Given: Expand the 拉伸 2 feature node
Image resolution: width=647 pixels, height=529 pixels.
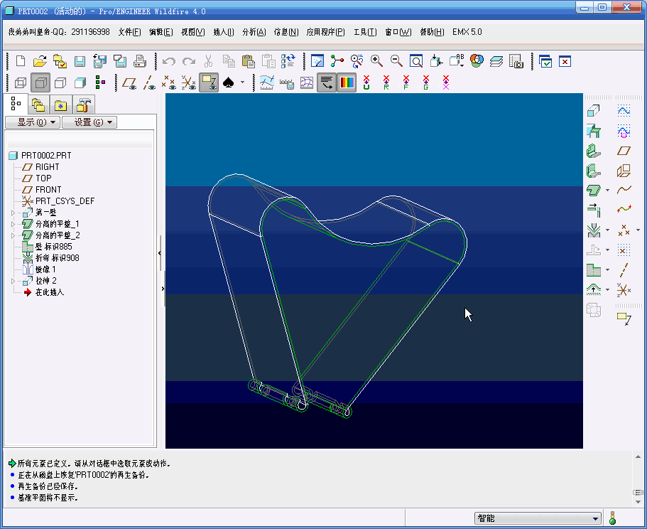Looking at the screenshot, I should point(12,281).
